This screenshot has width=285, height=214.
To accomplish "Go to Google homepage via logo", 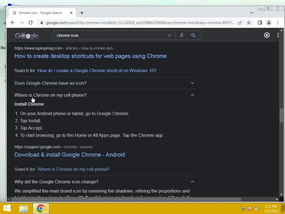I will click(26, 36).
